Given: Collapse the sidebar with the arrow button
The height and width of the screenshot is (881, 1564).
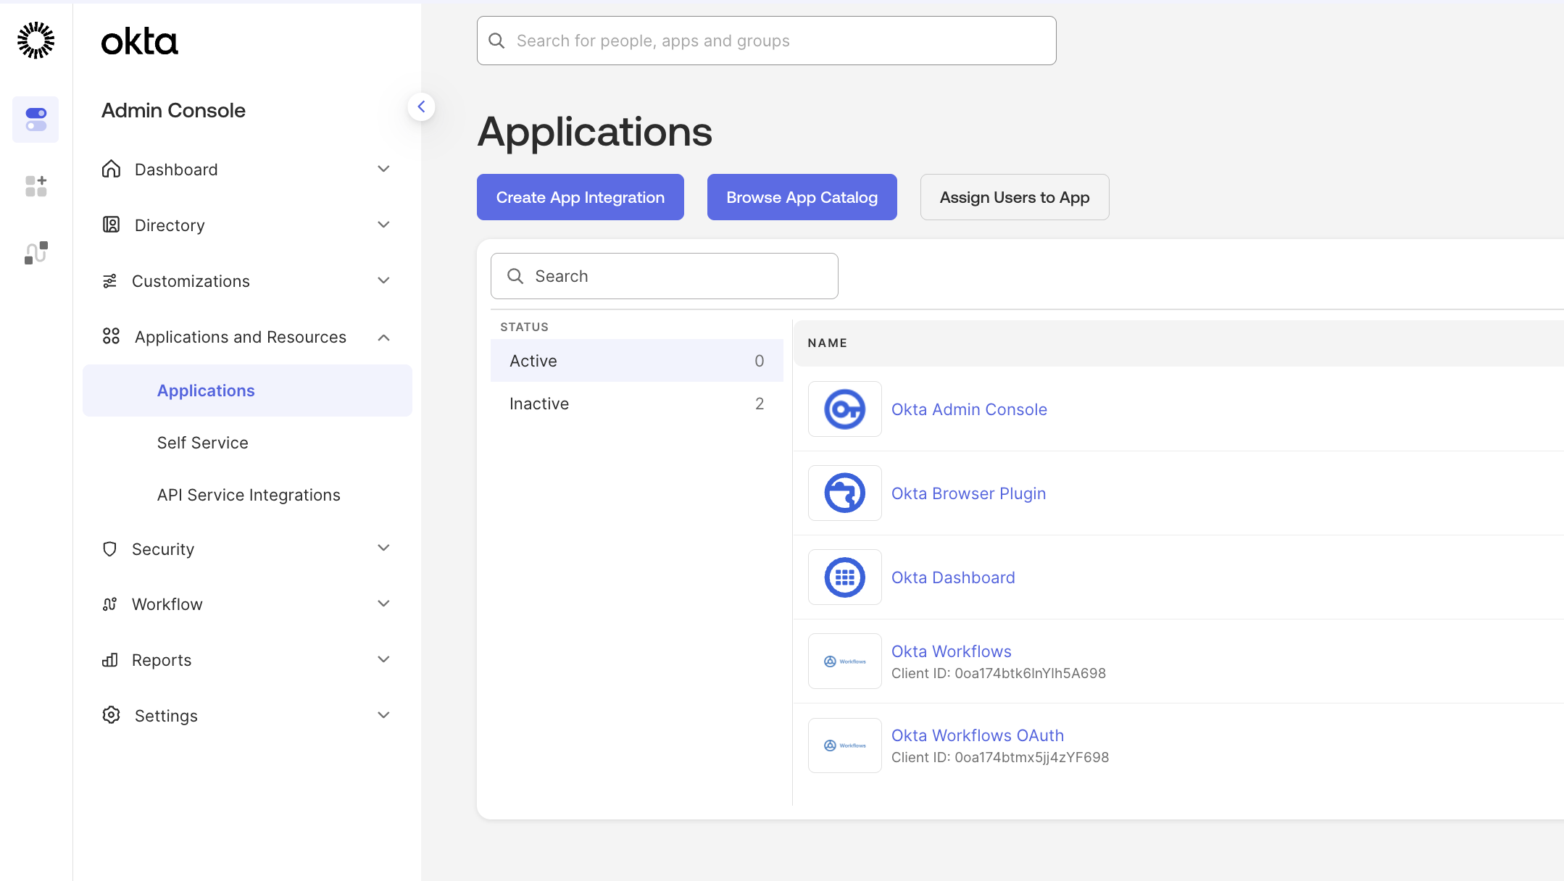Looking at the screenshot, I should pos(421,107).
